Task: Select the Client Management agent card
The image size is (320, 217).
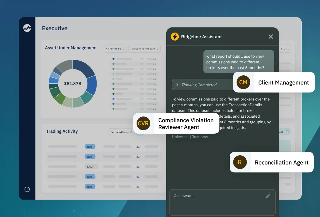Action: click(274, 82)
